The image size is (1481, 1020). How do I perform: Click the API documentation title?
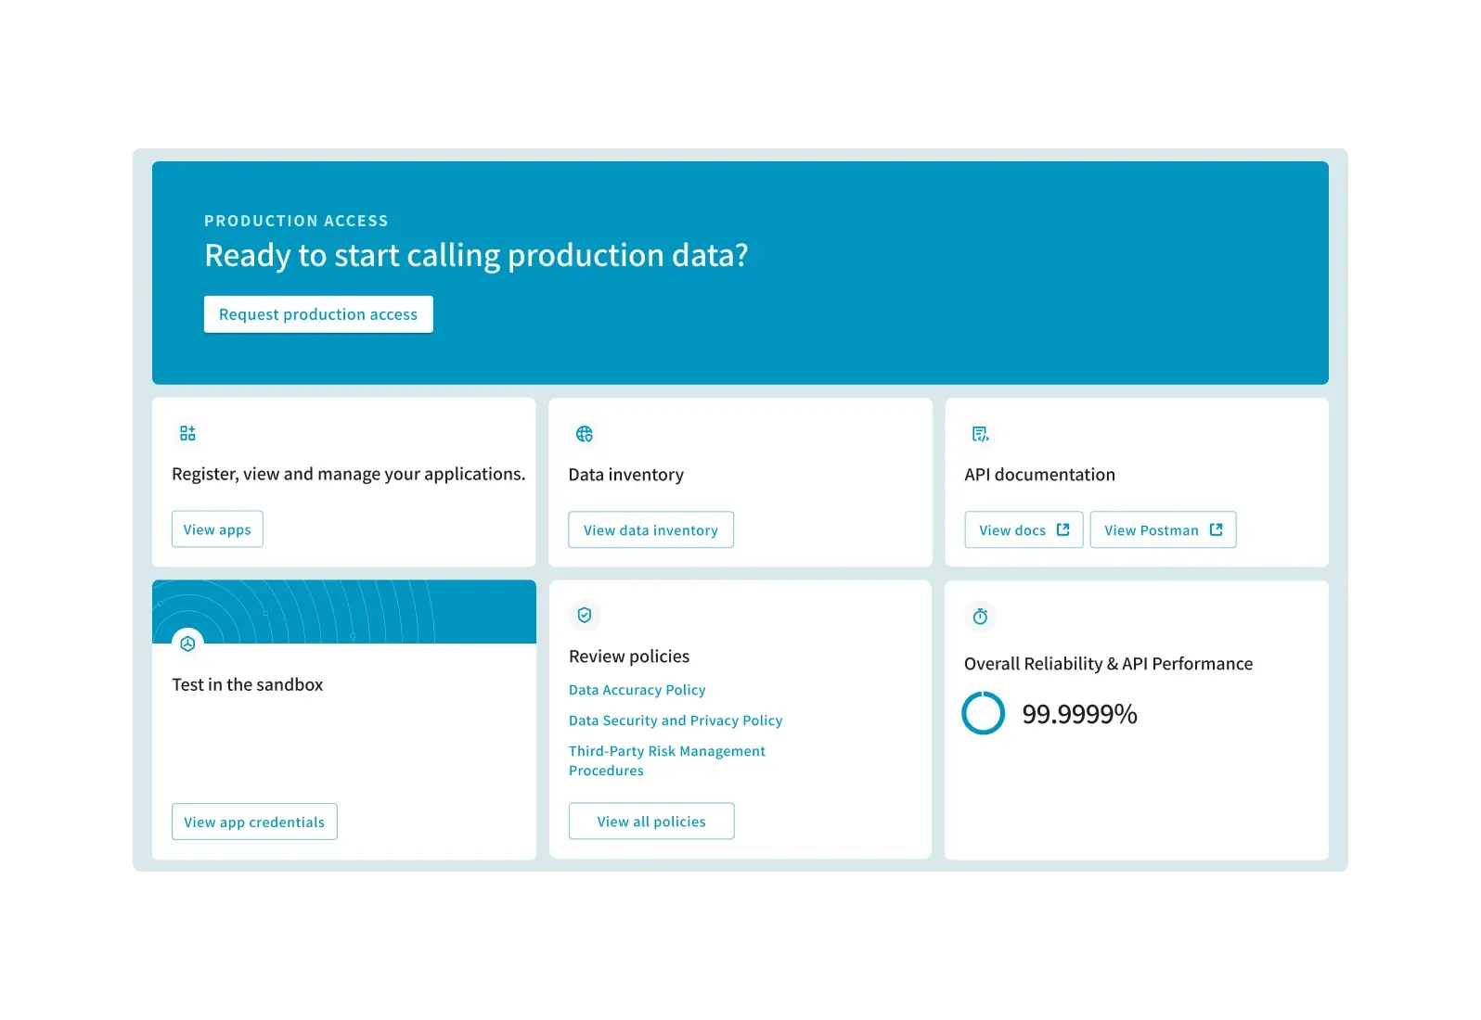(1040, 475)
